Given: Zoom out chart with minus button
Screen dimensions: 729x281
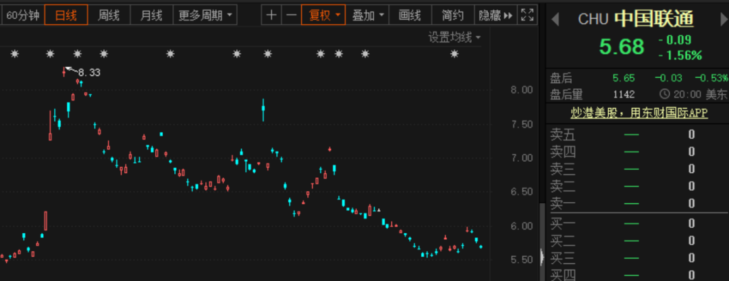Looking at the screenshot, I should point(291,15).
